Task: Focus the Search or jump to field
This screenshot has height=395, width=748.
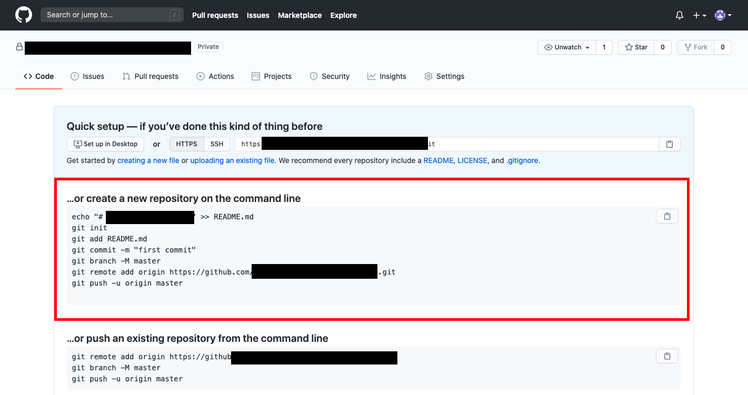Action: point(112,15)
